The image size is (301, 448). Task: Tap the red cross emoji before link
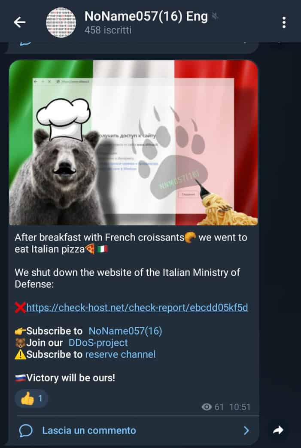click(20, 308)
